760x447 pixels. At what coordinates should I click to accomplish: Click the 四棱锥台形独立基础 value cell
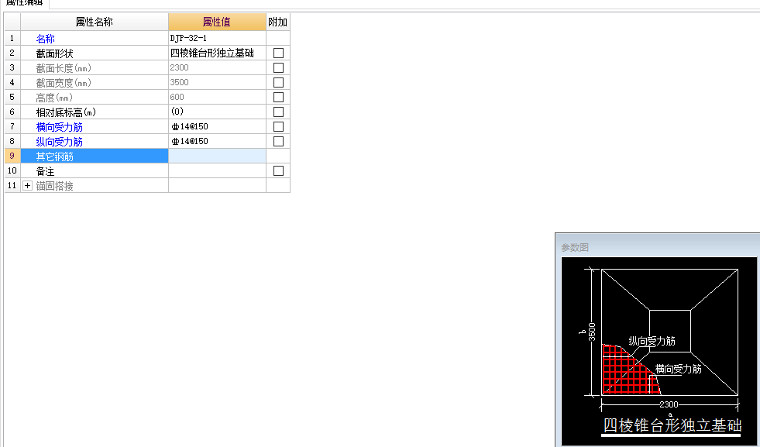click(217, 53)
